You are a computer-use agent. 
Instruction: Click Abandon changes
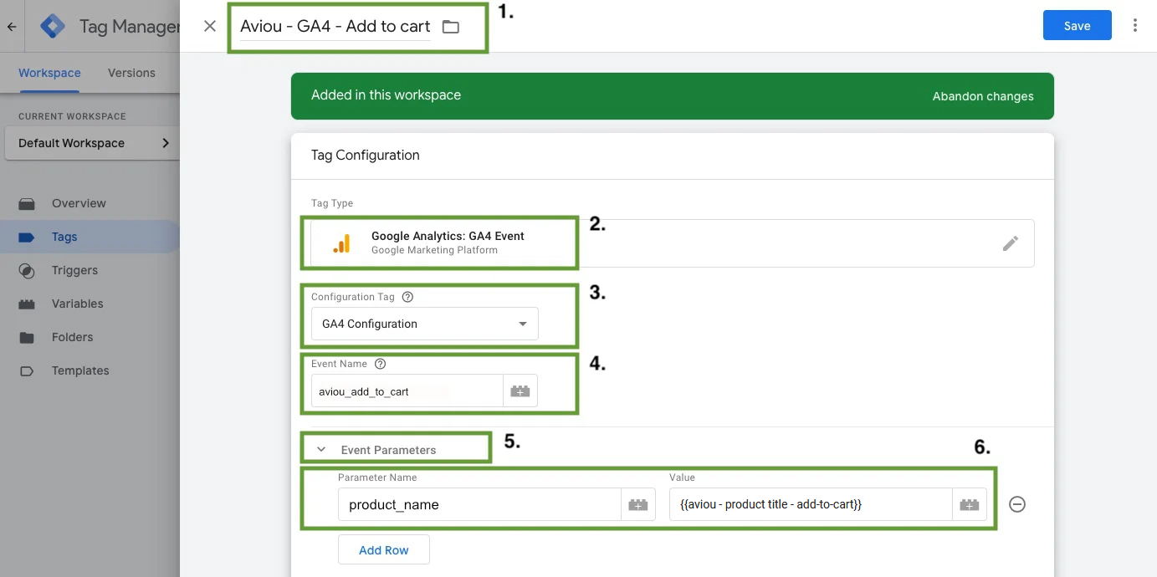click(x=983, y=96)
